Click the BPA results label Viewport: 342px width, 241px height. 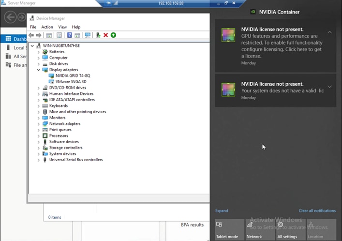point(192,225)
